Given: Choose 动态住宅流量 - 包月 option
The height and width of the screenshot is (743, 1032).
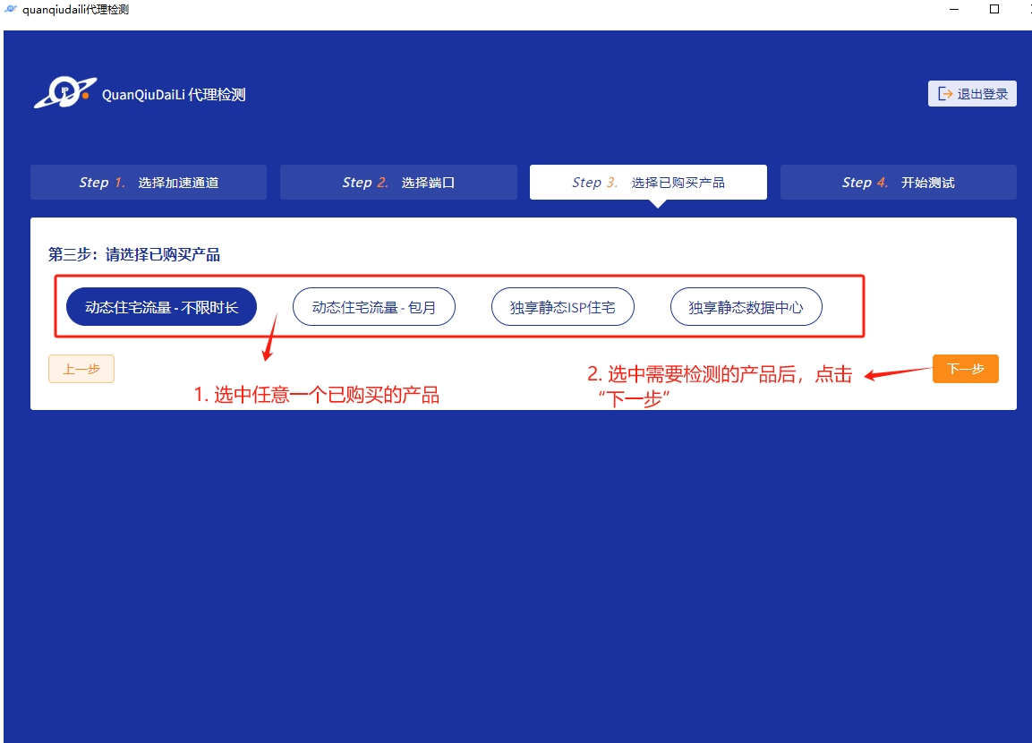Looking at the screenshot, I should click(374, 307).
